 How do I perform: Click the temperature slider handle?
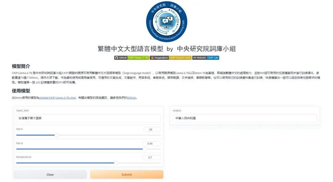tap(116, 163)
